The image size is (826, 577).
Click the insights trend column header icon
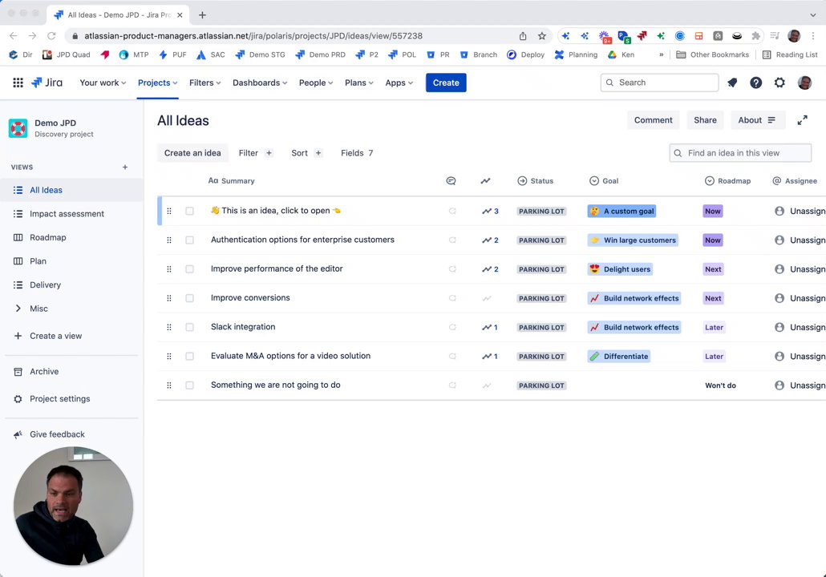486,180
